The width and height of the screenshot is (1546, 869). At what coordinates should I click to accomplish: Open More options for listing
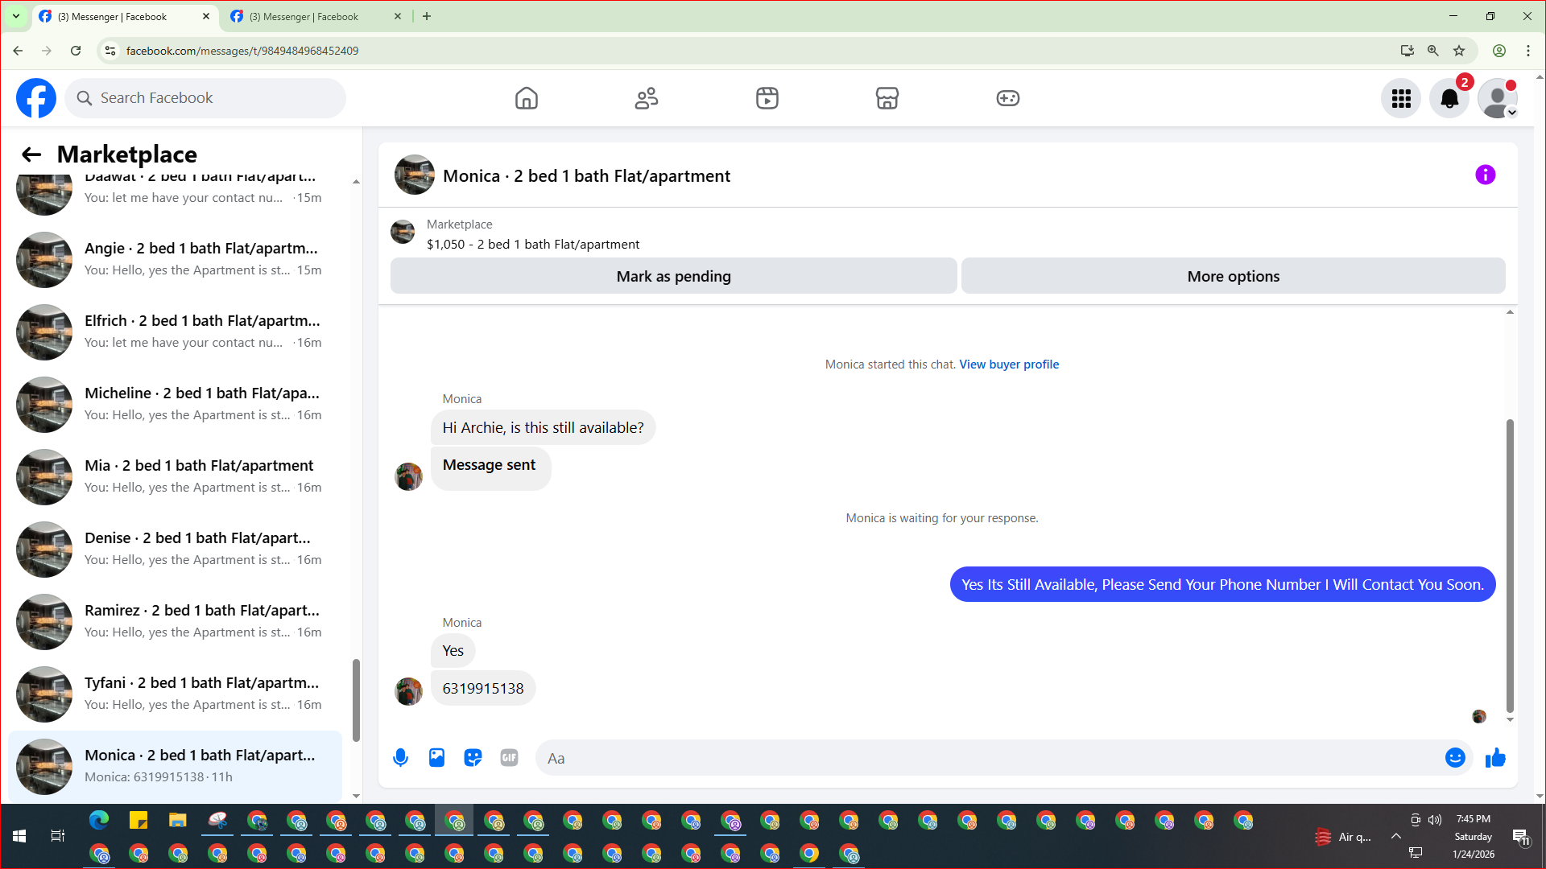click(1233, 276)
